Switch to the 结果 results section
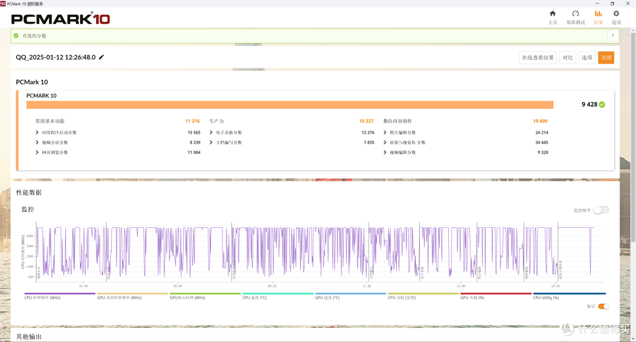Viewport: 636px width, 342px height. pos(598,18)
